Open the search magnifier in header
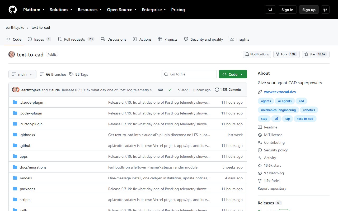 (270, 9)
